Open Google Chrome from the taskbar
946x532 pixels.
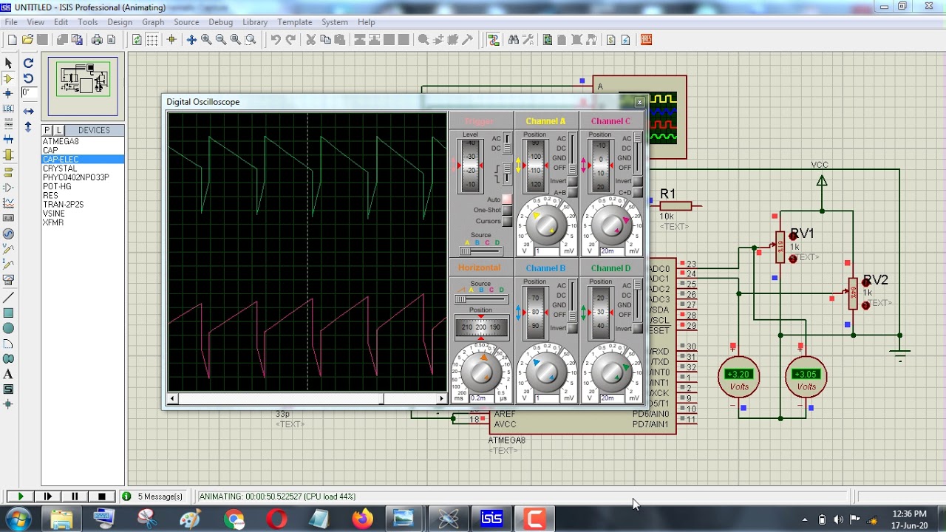coord(234,519)
